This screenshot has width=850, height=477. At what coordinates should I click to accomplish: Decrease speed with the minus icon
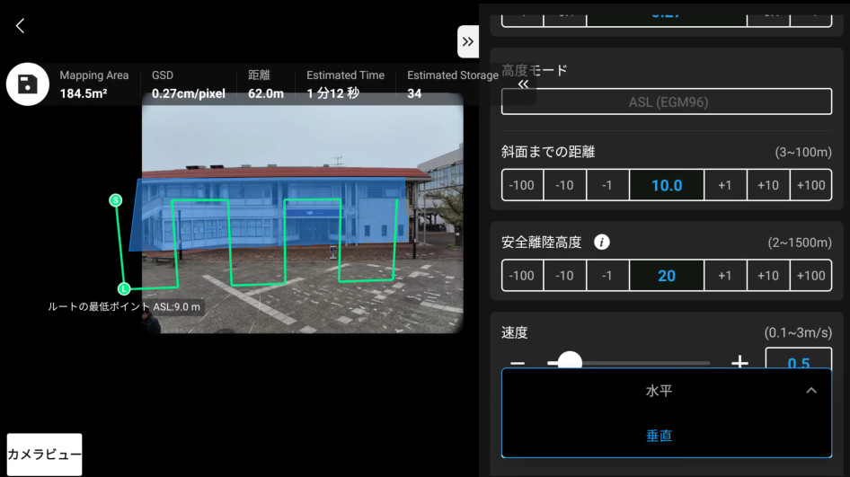coord(518,363)
